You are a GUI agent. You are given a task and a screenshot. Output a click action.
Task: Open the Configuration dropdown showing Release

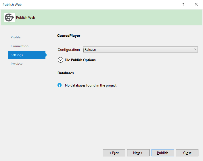coord(140,50)
